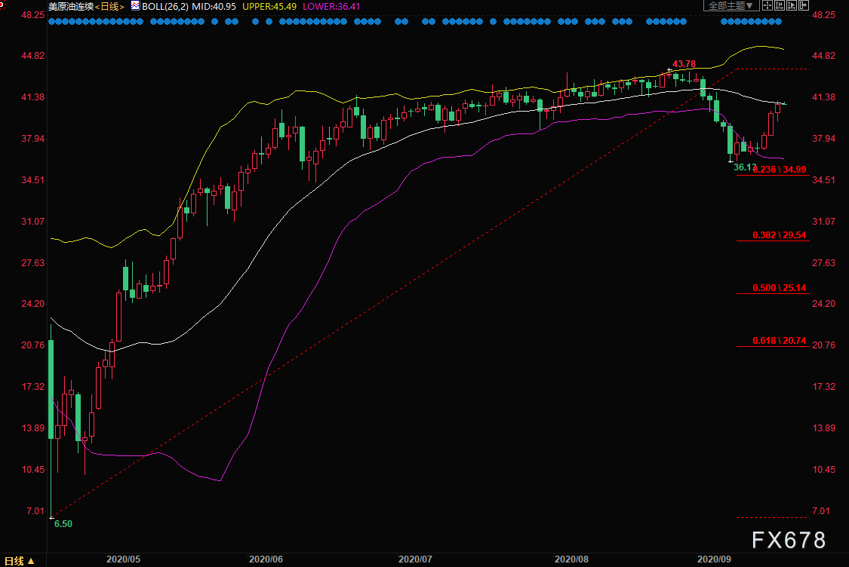
Task: Click the 美原油连续 contract name
Action: click(x=71, y=7)
